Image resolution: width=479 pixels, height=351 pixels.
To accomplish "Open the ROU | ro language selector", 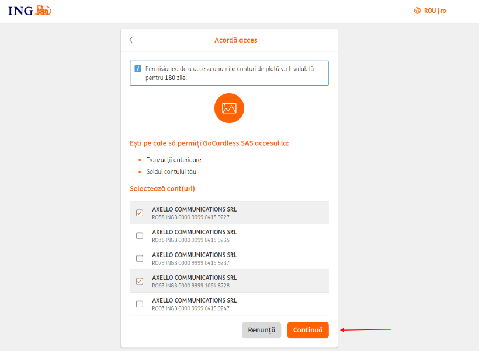I will [x=430, y=10].
